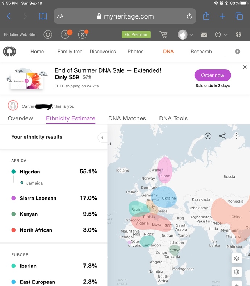250x286 pixels.
Task: Show all open tabs icon
Action: pos(239,16)
